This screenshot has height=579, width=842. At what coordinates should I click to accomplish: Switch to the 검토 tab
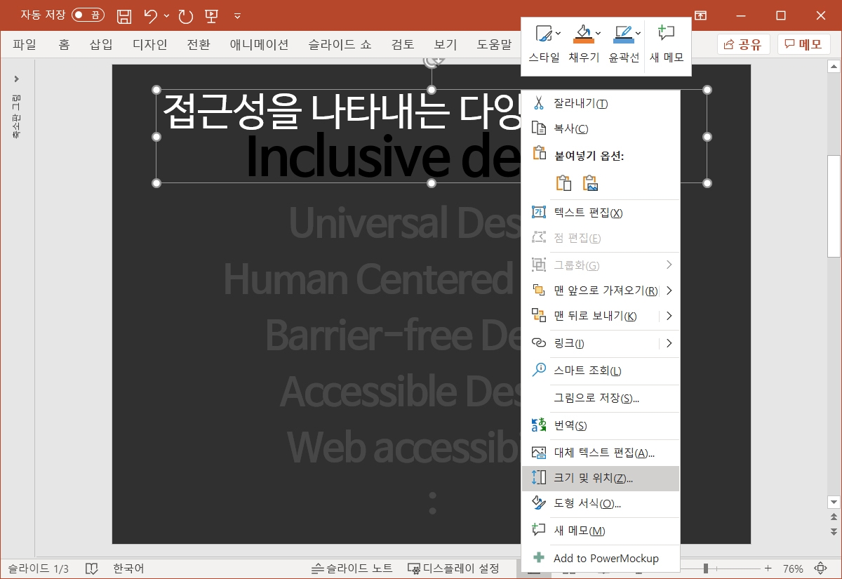[403, 45]
